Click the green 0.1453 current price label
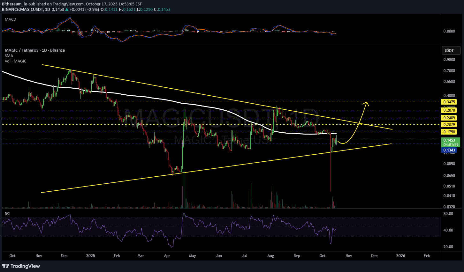Screen dimensions: 464x272 point(450,140)
